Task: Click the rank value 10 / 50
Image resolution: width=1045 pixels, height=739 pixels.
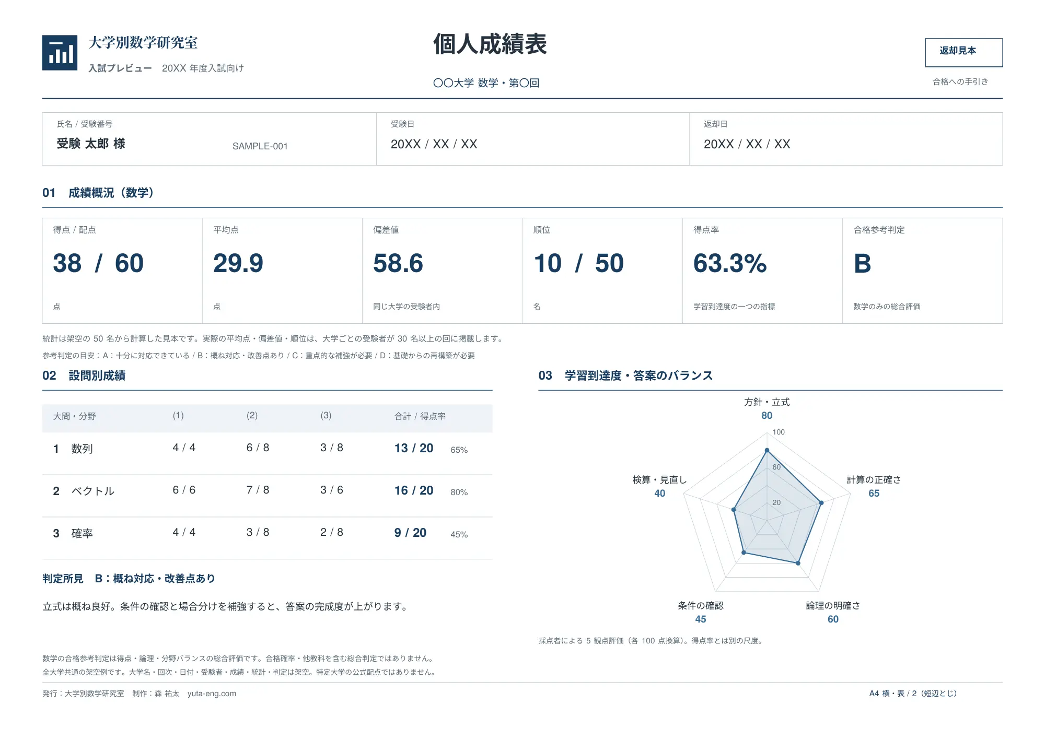Action: pos(579,263)
